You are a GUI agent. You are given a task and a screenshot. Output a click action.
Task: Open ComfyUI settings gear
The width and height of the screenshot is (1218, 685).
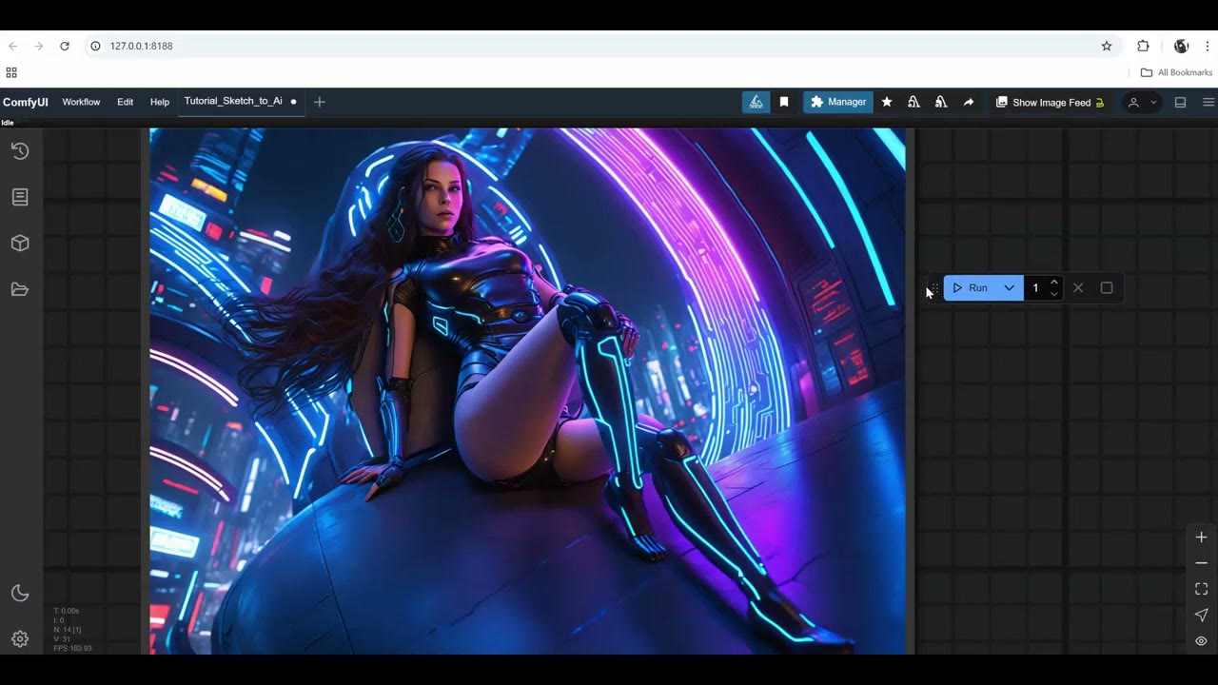(20, 639)
